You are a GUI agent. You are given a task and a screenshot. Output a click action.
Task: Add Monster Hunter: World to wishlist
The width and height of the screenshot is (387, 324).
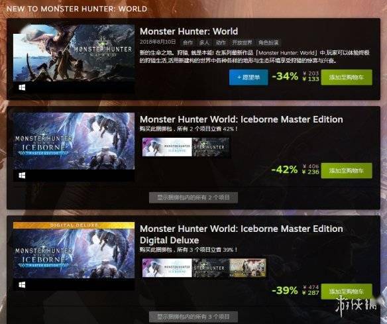tap(249, 78)
